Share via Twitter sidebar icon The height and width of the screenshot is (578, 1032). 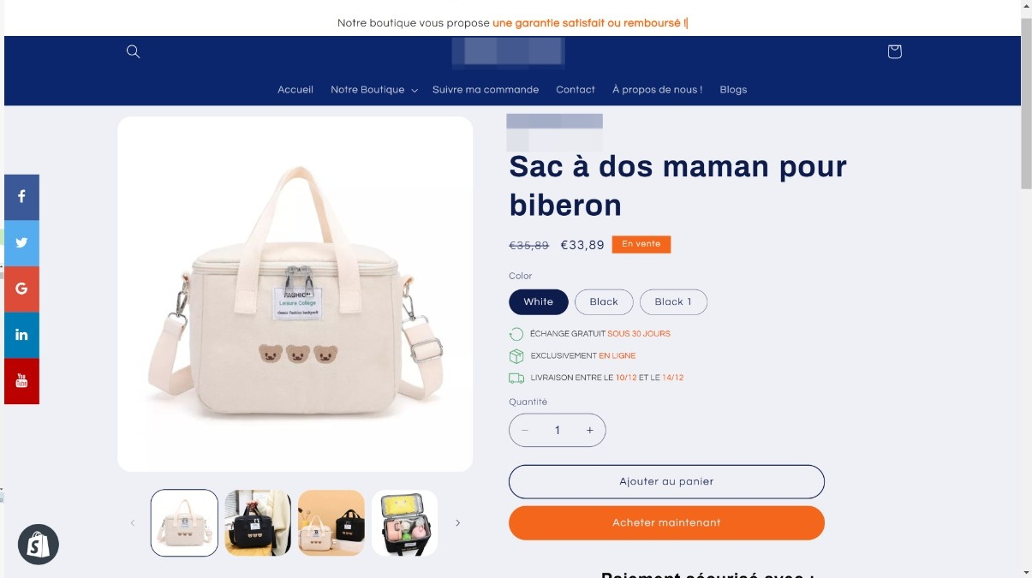21,243
